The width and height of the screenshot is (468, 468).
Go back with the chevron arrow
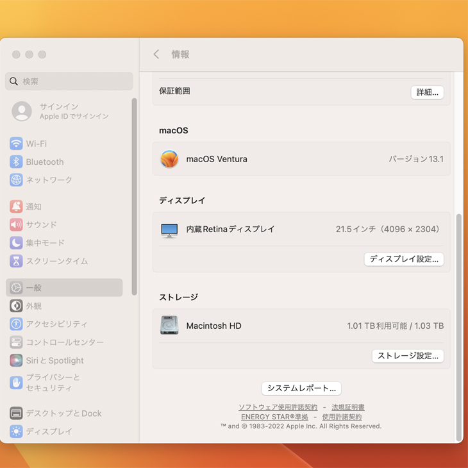click(x=156, y=54)
